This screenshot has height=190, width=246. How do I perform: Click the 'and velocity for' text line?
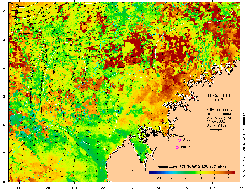click(x=219, y=118)
